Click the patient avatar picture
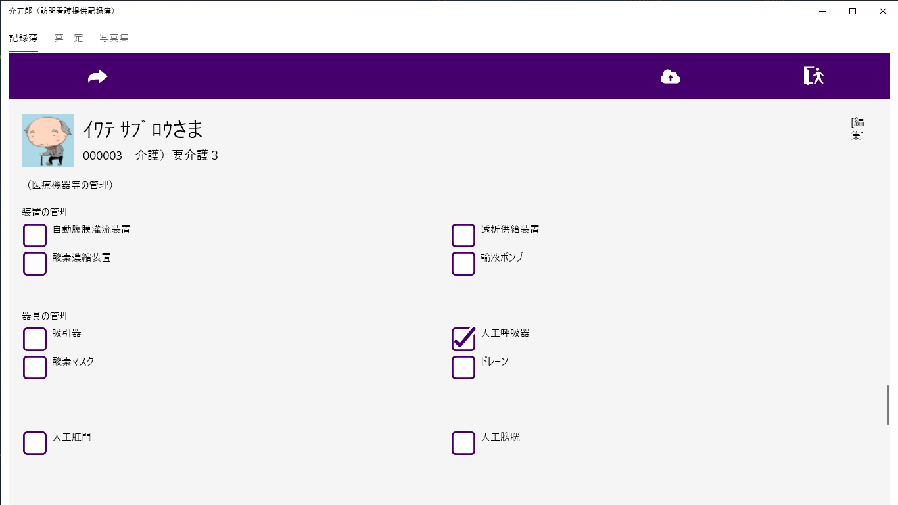This screenshot has height=505, width=898. click(48, 141)
